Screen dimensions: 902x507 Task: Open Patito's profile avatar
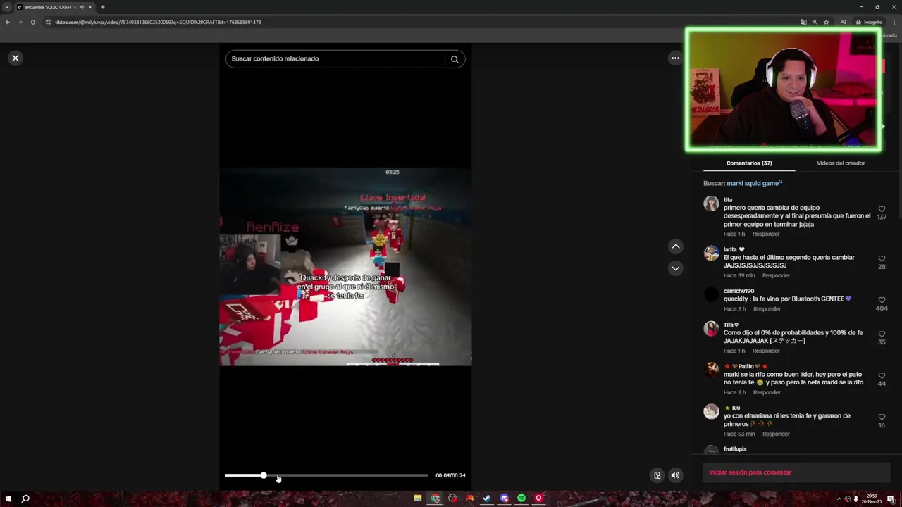(711, 370)
